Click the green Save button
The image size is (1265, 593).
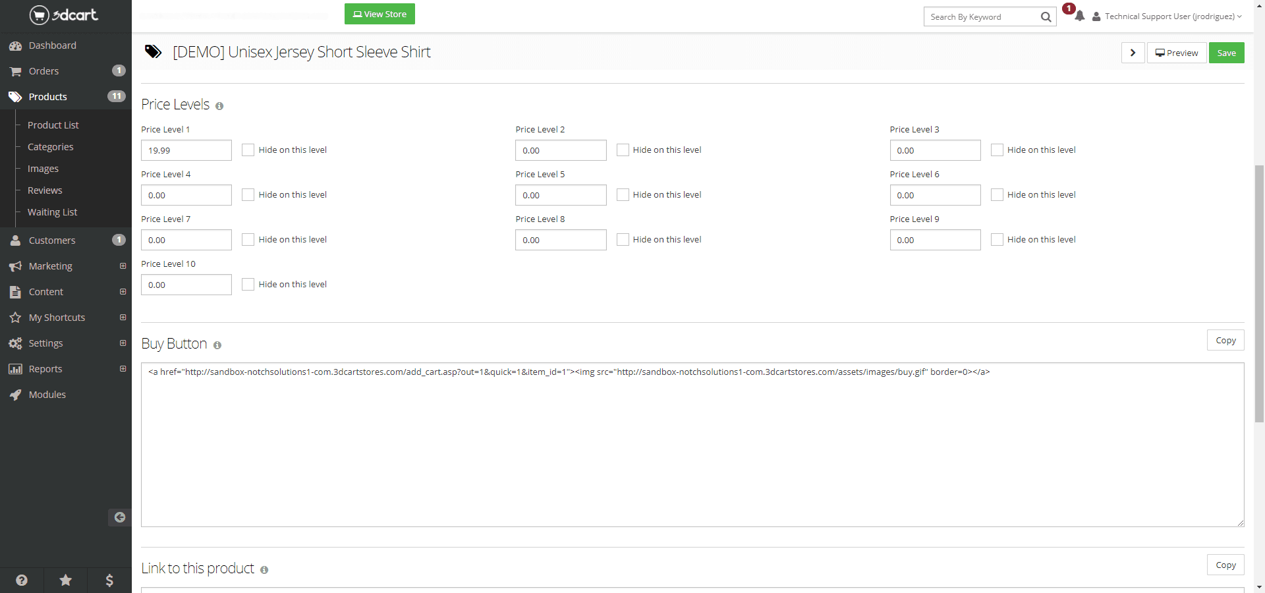pyautogui.click(x=1226, y=53)
